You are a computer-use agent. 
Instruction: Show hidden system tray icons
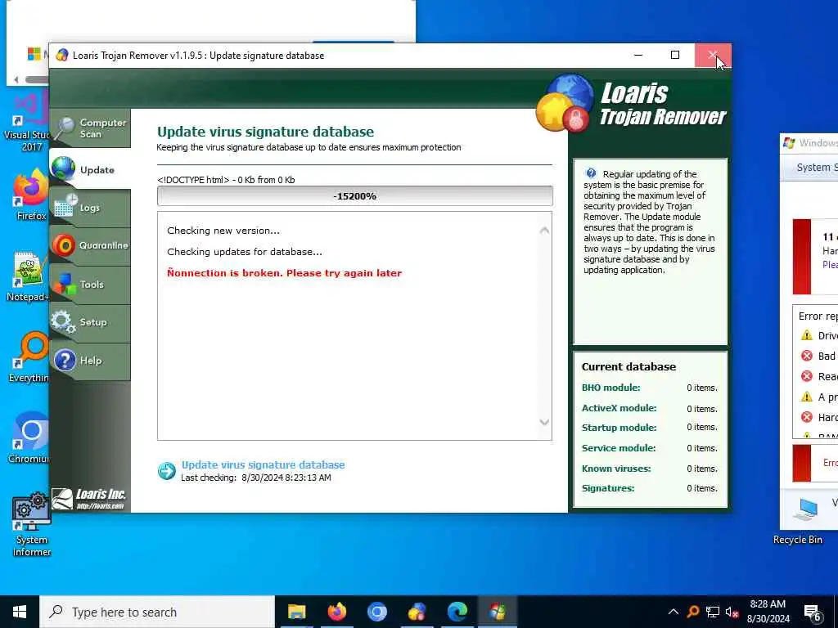point(674,612)
